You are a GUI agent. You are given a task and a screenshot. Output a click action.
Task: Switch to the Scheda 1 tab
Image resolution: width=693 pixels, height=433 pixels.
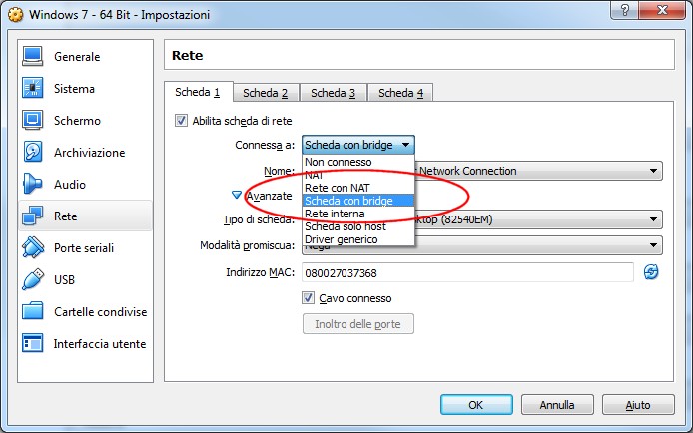tap(198, 92)
